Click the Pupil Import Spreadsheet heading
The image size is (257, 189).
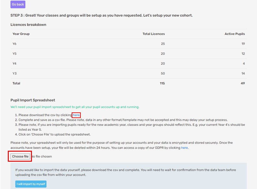point(33,100)
